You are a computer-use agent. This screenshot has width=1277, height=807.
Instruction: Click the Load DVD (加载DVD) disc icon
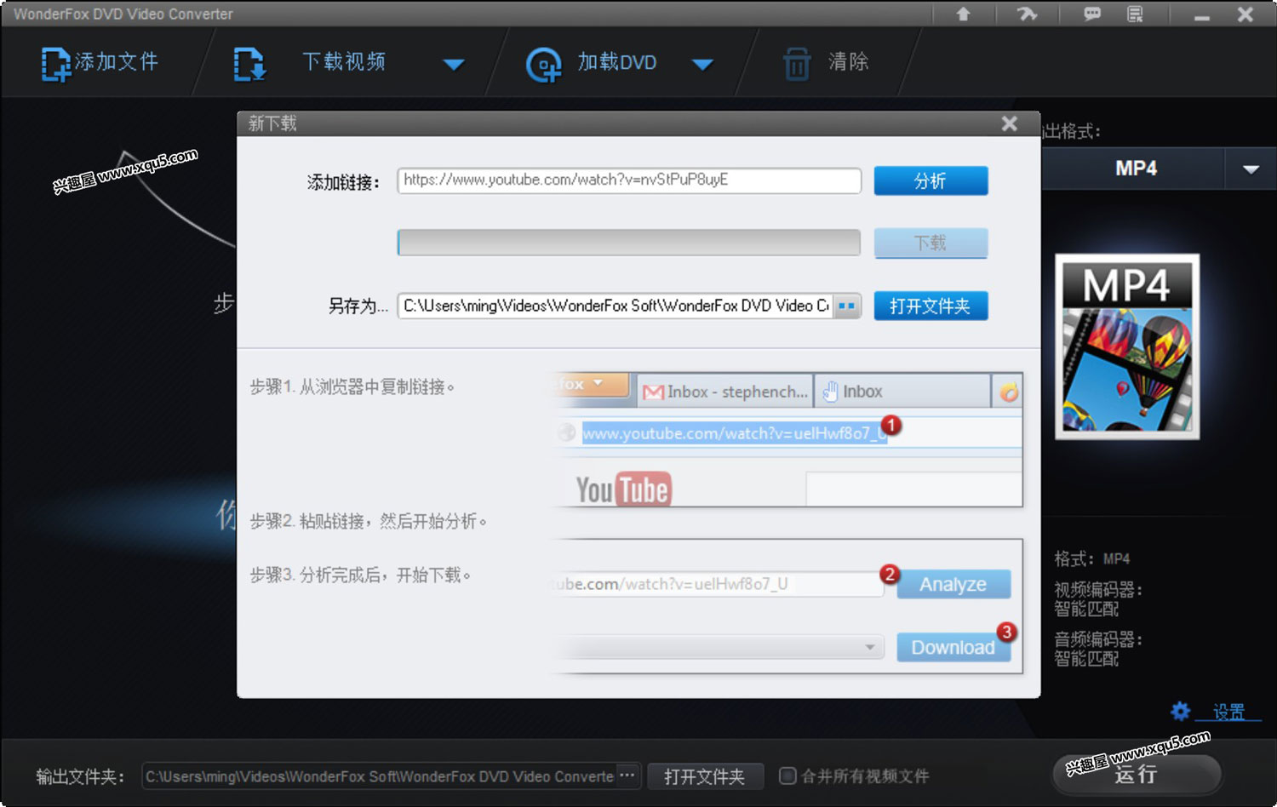[x=543, y=65]
